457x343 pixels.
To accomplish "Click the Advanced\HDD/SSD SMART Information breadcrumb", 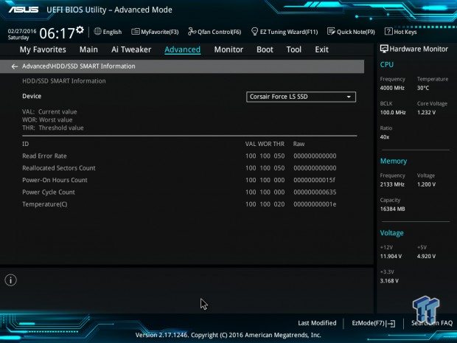I will 79,66.
